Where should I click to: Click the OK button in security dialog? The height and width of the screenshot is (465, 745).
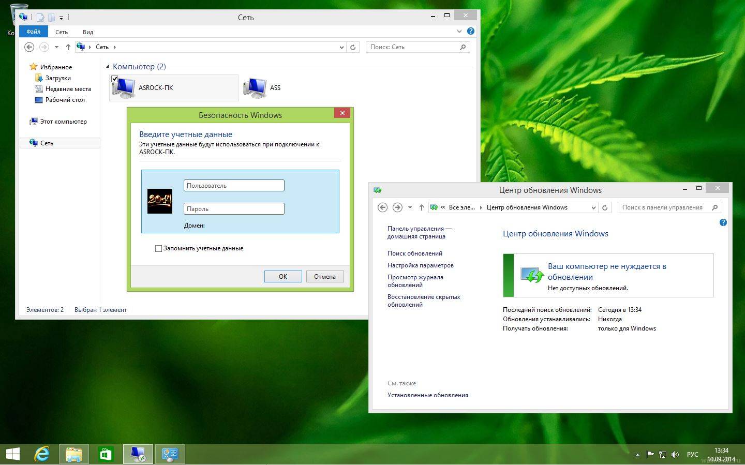pos(283,276)
